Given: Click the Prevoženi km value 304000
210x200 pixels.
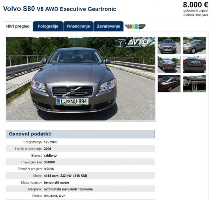Looking at the screenshot, I should pyautogui.click(x=49, y=162).
